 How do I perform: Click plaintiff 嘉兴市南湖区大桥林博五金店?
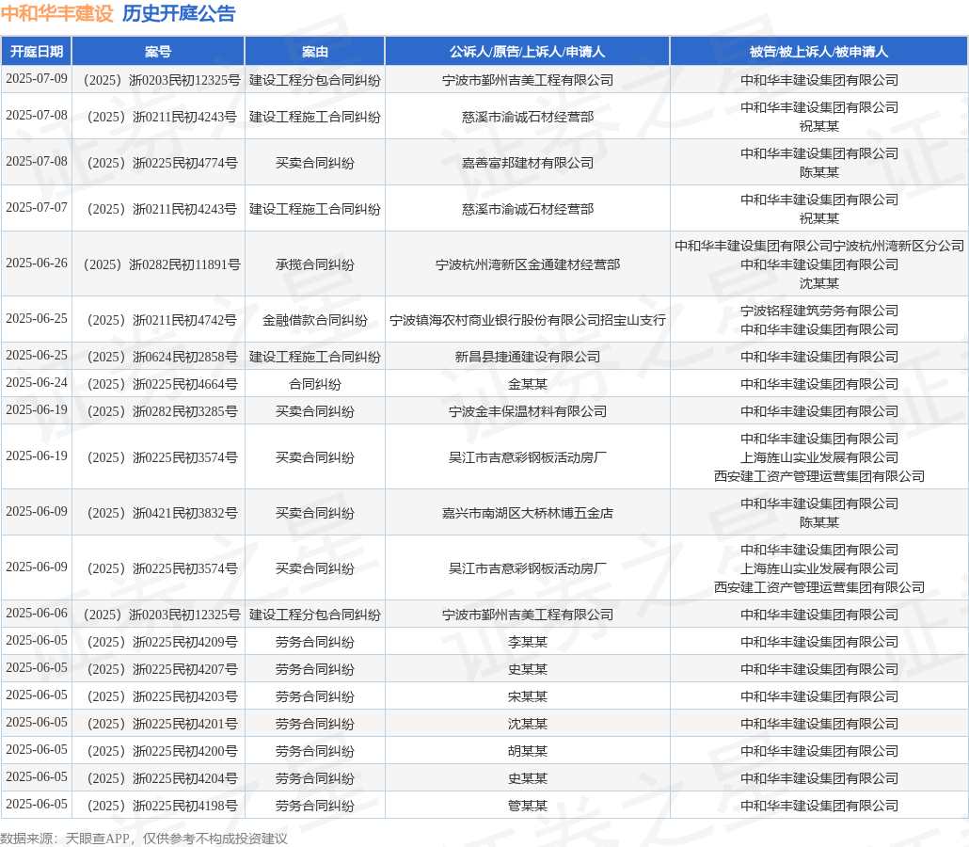tap(527, 513)
